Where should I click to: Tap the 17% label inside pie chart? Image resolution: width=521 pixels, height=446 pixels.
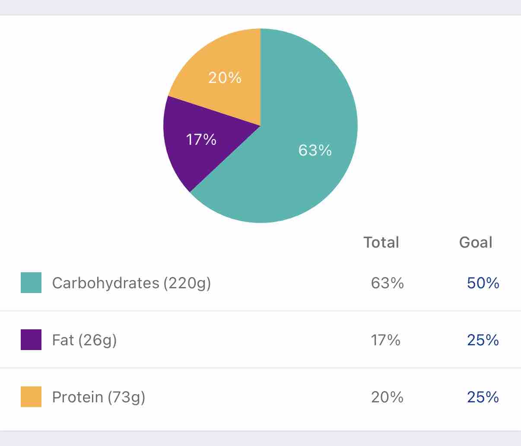[201, 140]
